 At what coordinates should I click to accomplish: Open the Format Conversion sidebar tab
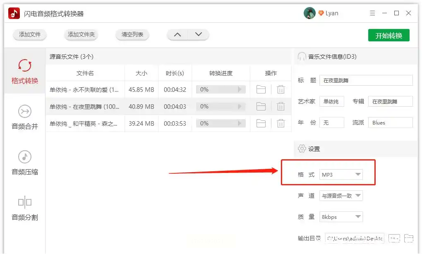point(25,71)
